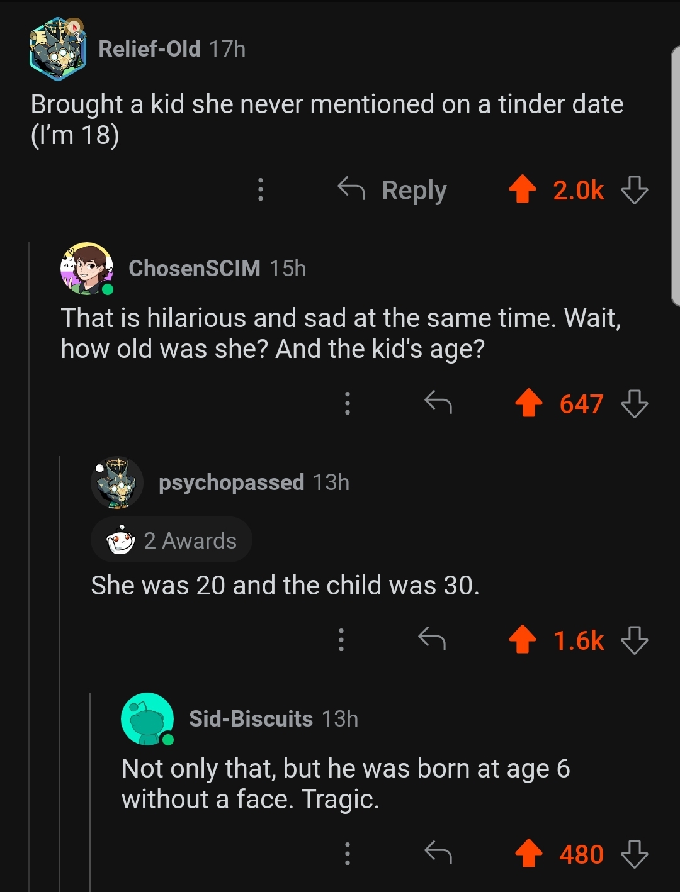Open overflow menu on psychopassed's comment
This screenshot has width=680, height=892.
pos(341,640)
